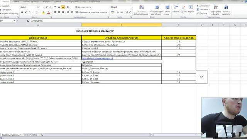The height and width of the screenshot is (139, 247).
Task: Toggle underline formatting
Action: click(x=29, y=12)
